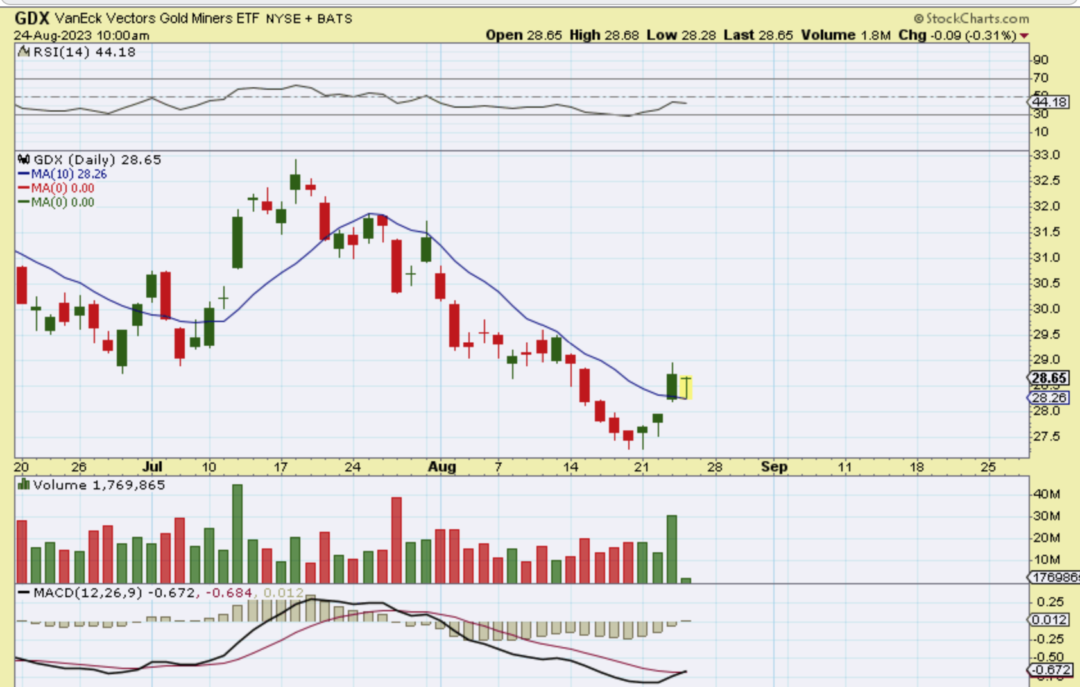1080x687 pixels.
Task: Click the RSI indicator icon beside RSI(14)
Action: click(24, 52)
